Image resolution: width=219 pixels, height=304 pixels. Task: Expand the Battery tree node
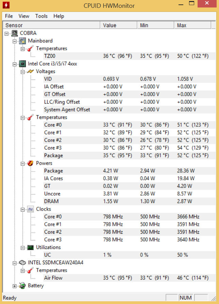pos(14,286)
